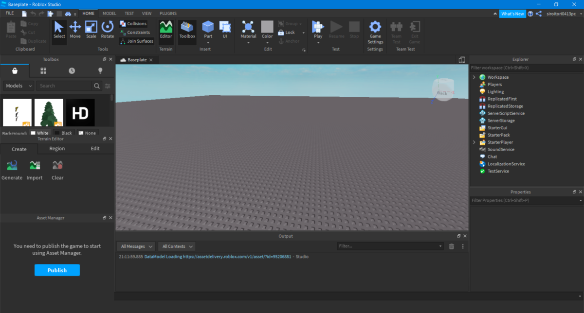Set Toolbox background to White
584x313 pixels.
tap(39, 133)
